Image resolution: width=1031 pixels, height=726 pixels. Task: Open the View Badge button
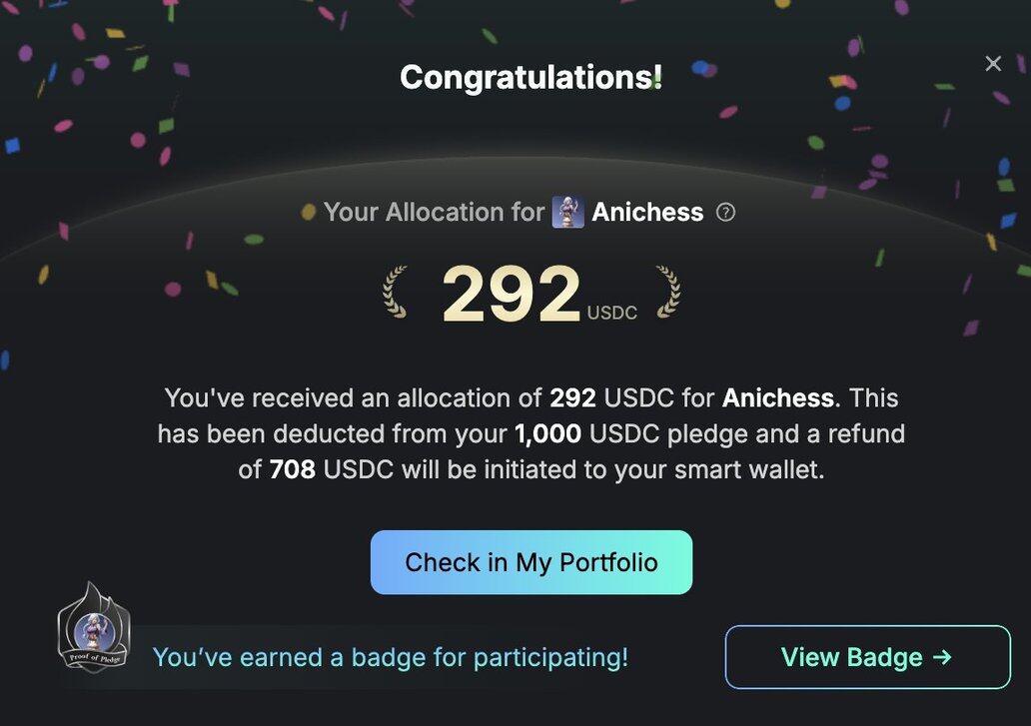pyautogui.click(x=867, y=657)
